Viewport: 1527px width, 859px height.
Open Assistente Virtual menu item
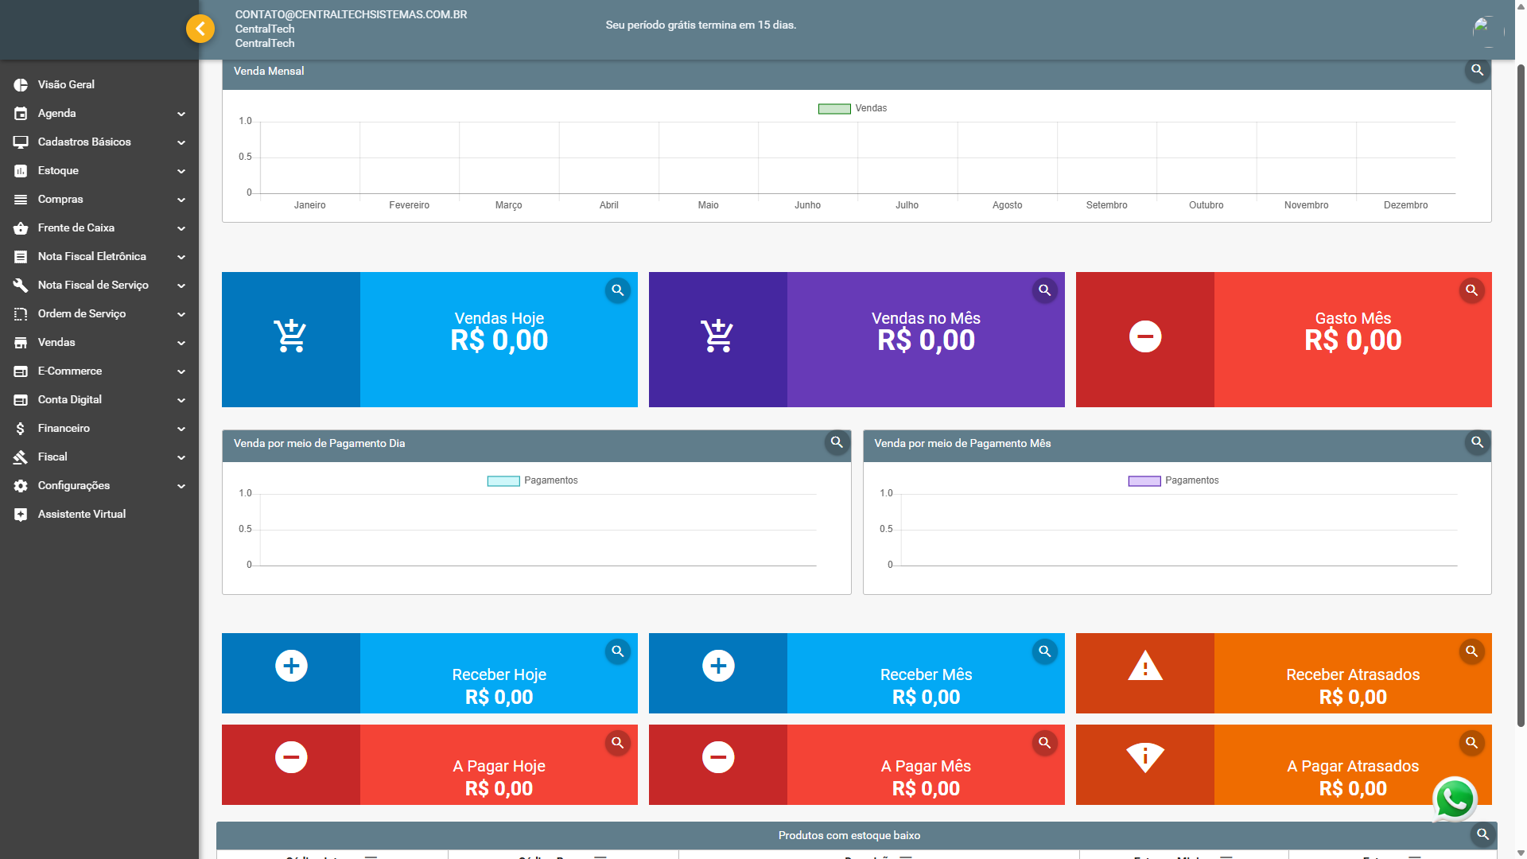tap(81, 514)
